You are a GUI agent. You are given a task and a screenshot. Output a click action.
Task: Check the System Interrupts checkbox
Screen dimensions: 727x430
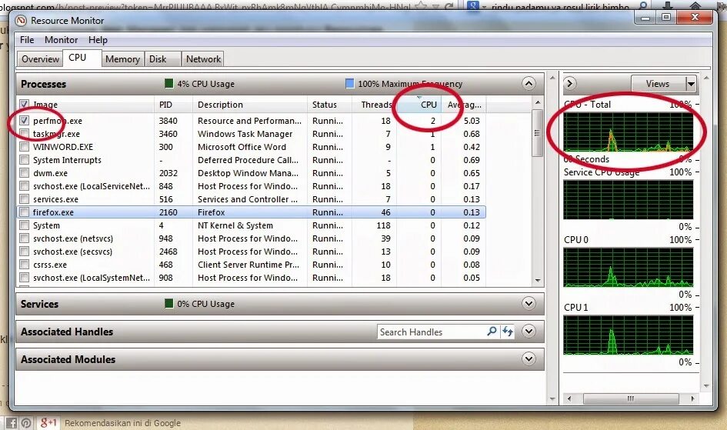(x=24, y=160)
